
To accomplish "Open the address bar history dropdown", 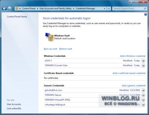I will coord(104,9).
